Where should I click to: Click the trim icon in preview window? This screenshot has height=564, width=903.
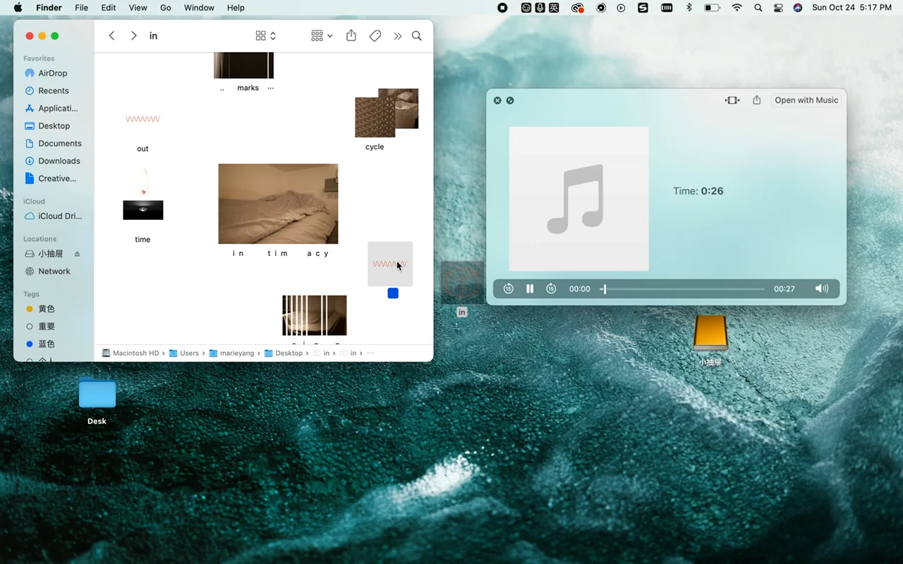[732, 100]
